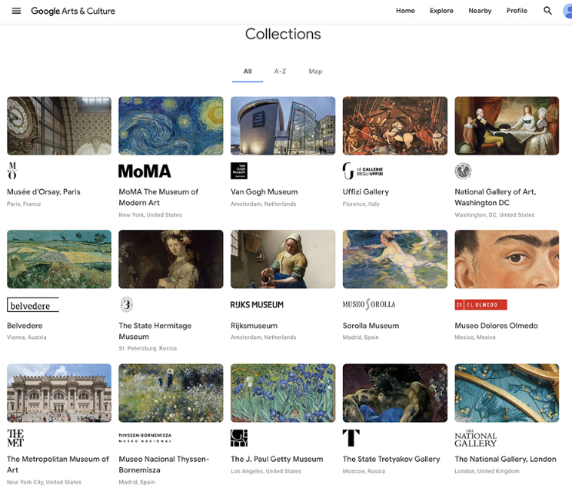The height and width of the screenshot is (488, 572).
Task: Click the search magnifier icon
Action: pos(547,11)
